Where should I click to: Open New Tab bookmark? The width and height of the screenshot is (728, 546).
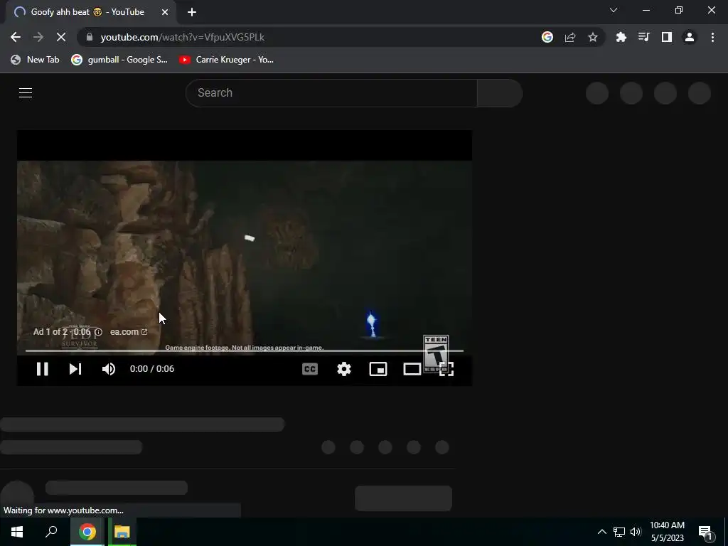(36, 60)
